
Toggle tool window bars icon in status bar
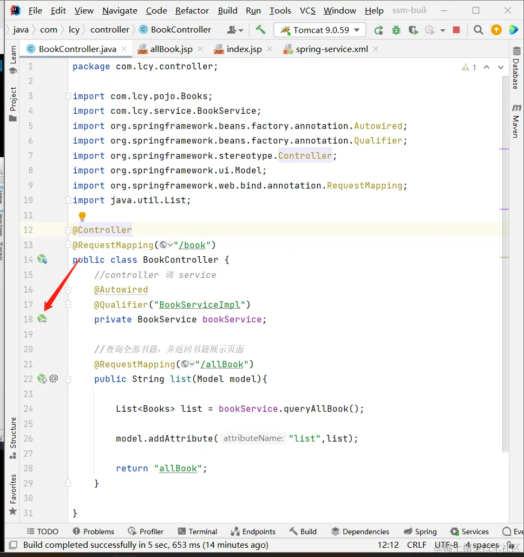coord(13,545)
